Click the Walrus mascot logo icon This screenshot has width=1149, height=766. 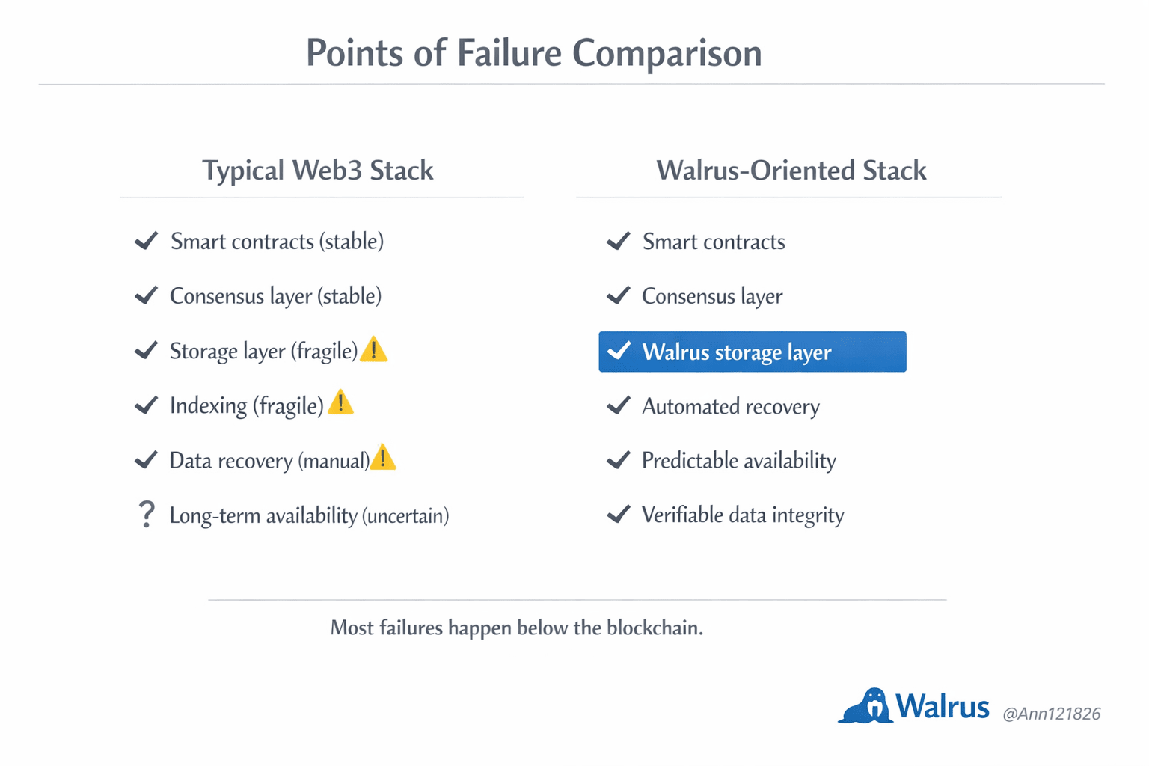(866, 706)
